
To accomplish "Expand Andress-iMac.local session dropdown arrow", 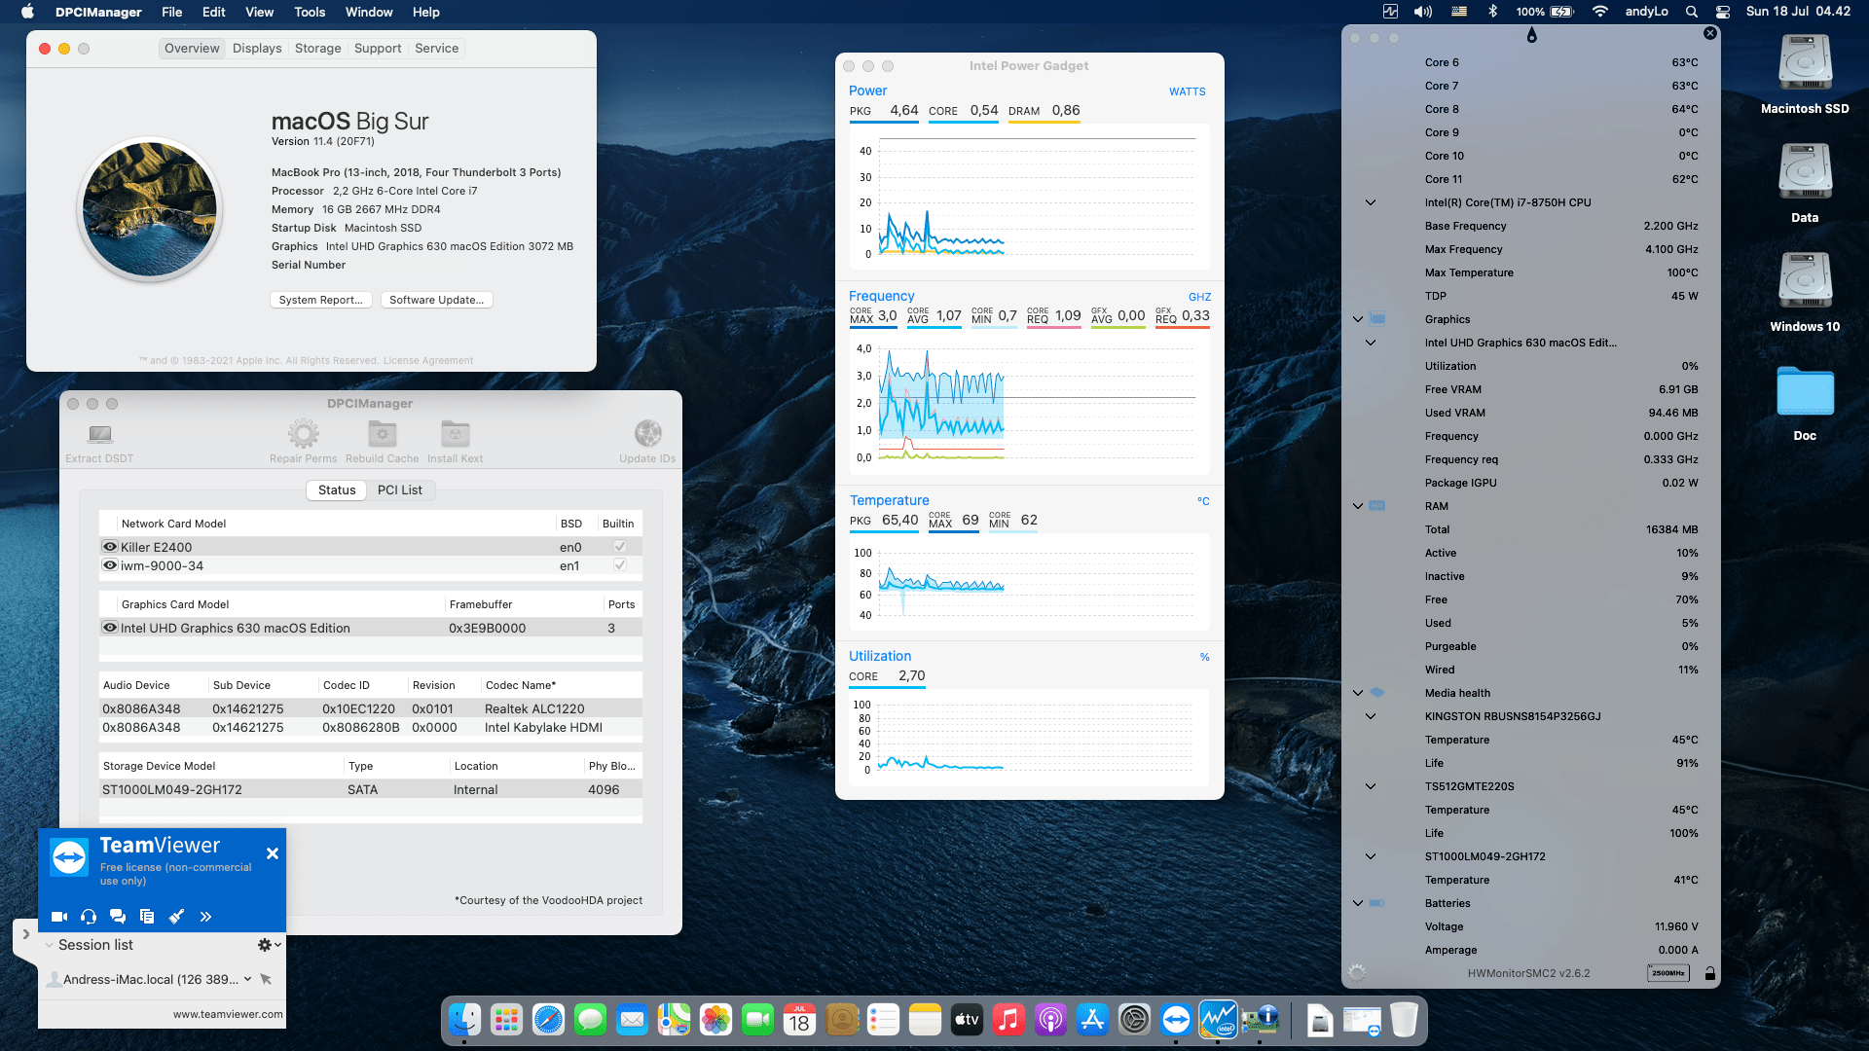I will (247, 979).
